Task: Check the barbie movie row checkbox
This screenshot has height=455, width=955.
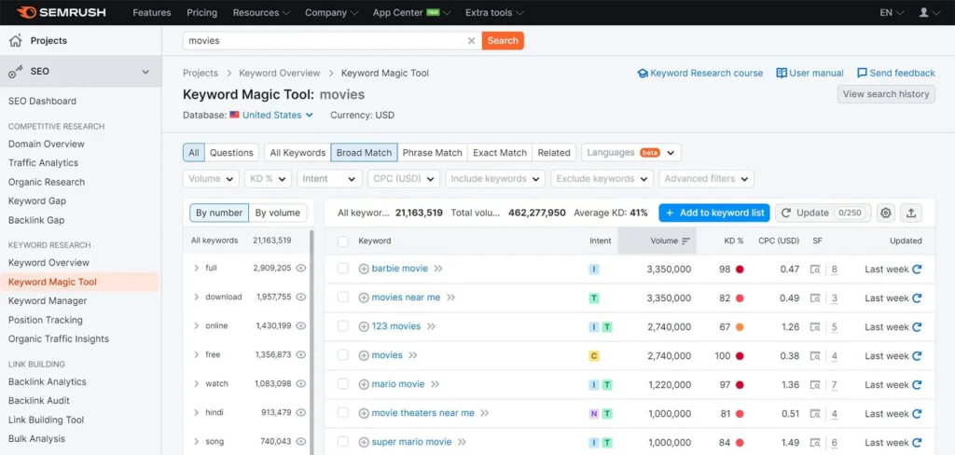Action: point(342,269)
